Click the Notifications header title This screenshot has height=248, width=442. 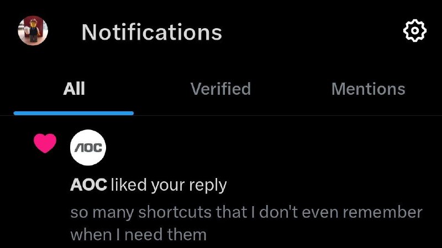152,32
